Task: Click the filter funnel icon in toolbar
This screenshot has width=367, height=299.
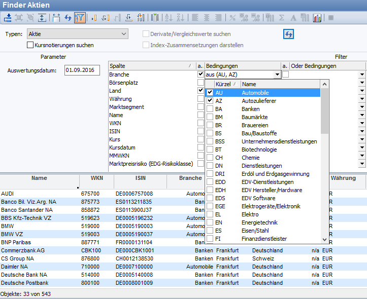Action: tap(80, 18)
